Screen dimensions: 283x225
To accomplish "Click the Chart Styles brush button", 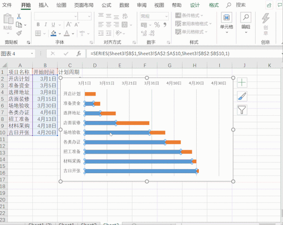I will click(242, 96).
